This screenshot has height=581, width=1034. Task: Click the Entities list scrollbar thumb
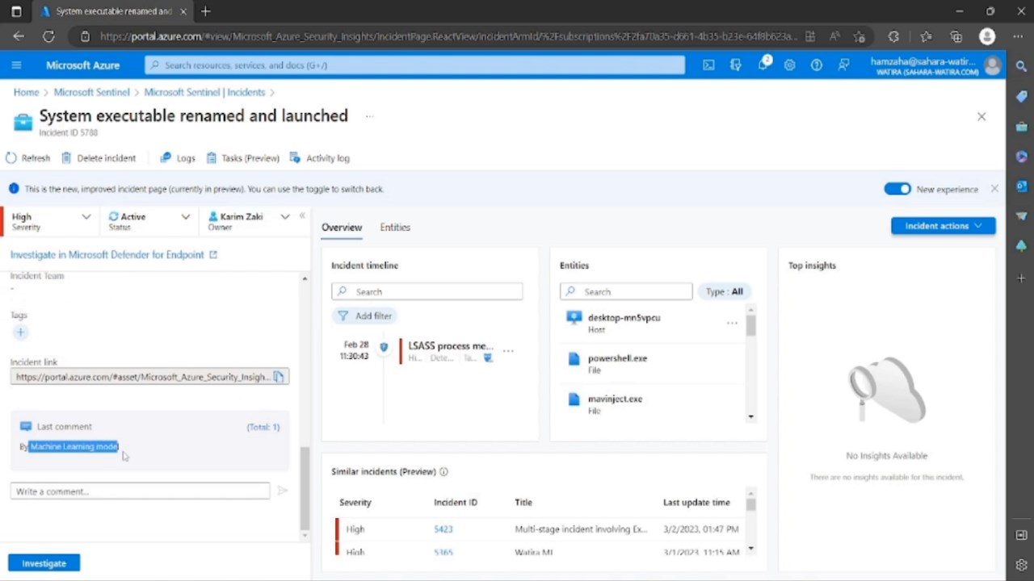[x=750, y=326]
